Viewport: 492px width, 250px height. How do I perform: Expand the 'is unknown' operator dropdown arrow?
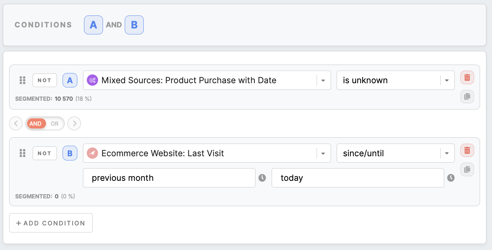(447, 80)
